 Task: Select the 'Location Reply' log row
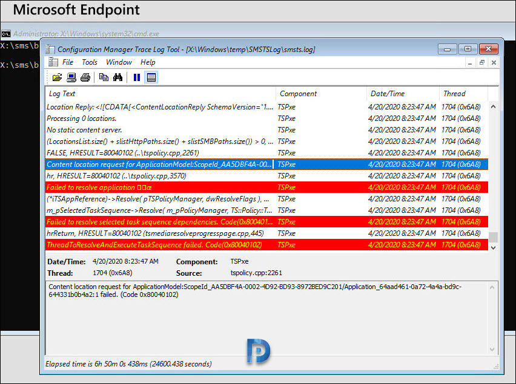click(x=266, y=107)
